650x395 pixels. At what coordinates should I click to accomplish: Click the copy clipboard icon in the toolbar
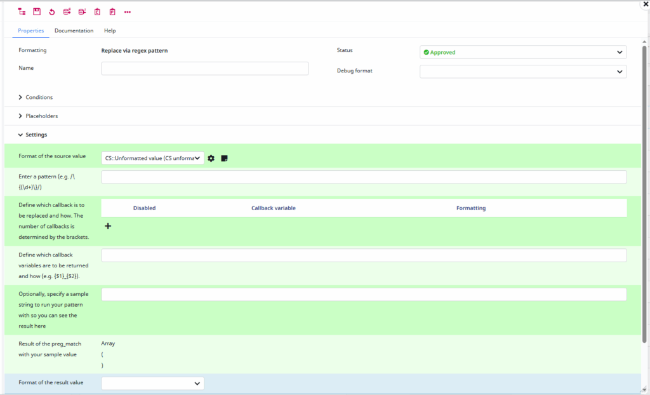[x=96, y=11]
